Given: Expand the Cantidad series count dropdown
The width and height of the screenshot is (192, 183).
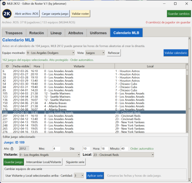Looking at the screenshot, I should pyautogui.click(x=79, y=176).
